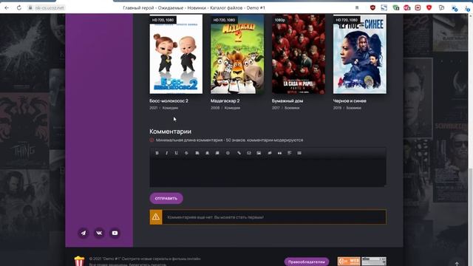
Task: Open the dark red shield extension
Action: (372, 8)
